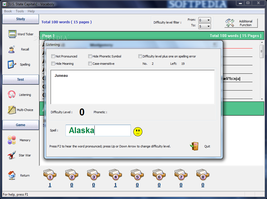Screen dimensions: 267x199
Task: Open card box number 7
Action: [x=181, y=175]
